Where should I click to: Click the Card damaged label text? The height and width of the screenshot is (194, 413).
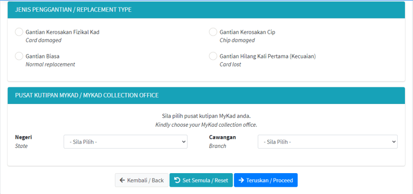(44, 40)
